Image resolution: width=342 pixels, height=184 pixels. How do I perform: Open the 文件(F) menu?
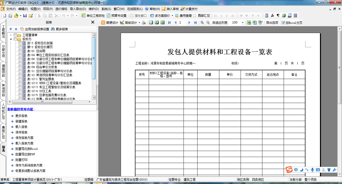point(11,9)
